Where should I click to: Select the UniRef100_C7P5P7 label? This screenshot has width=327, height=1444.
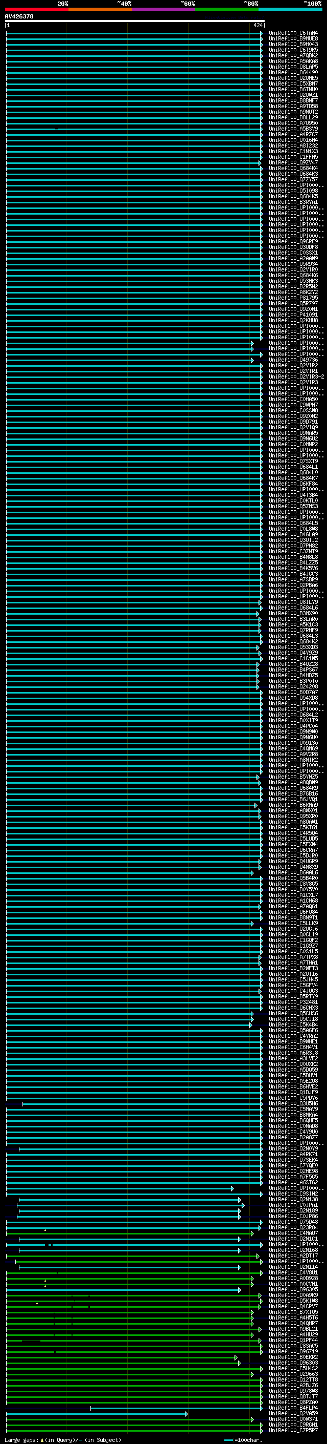coord(293,1430)
